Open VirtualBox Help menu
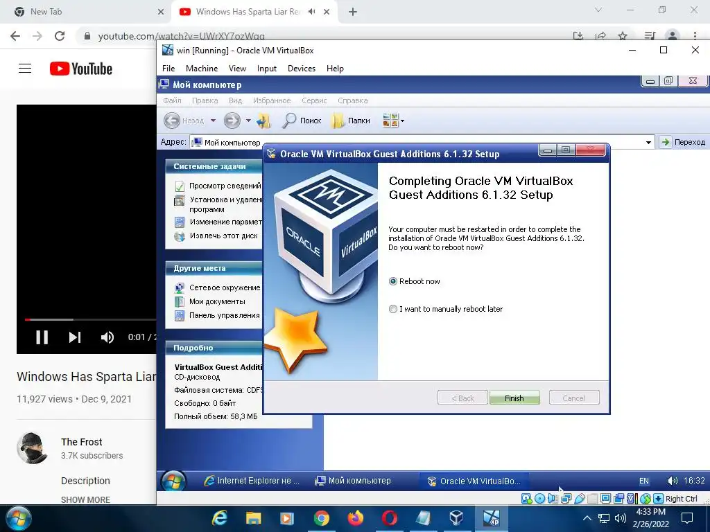This screenshot has width=710, height=532. click(335, 69)
